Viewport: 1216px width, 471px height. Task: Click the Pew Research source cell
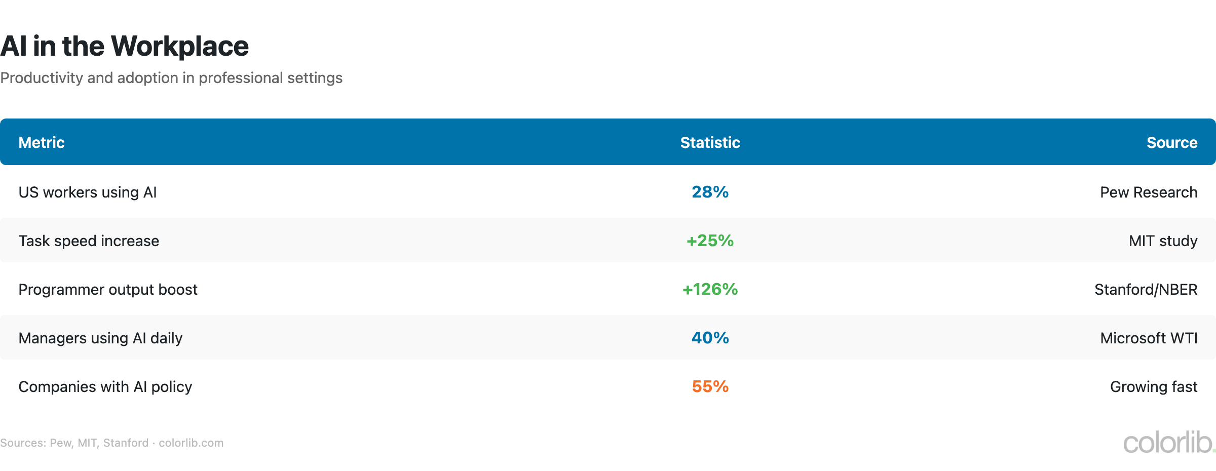[x=1148, y=192]
